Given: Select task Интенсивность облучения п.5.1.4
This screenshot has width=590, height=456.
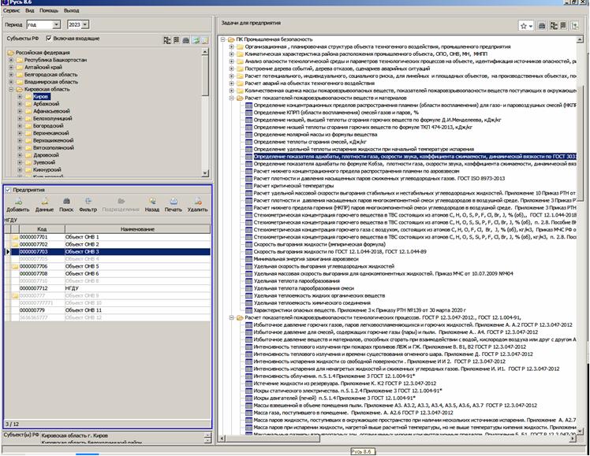Looking at the screenshot, I should point(334,376).
